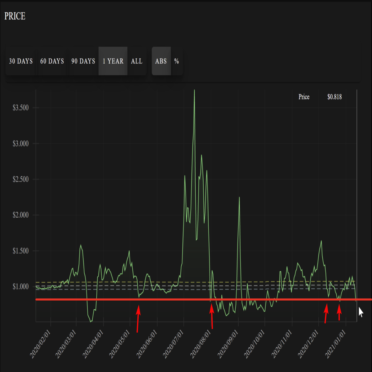Toggle ABS absolute price mode
372x372 pixels.
tap(161, 61)
